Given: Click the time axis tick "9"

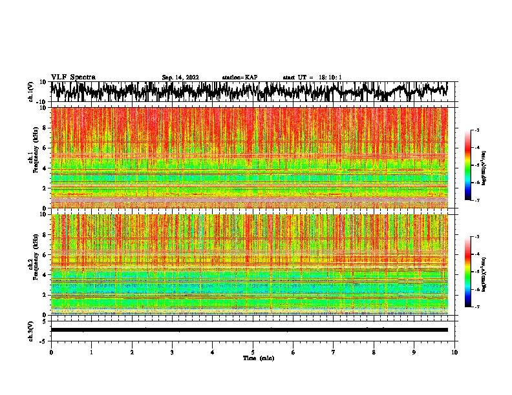Looking at the screenshot, I should (x=414, y=352).
